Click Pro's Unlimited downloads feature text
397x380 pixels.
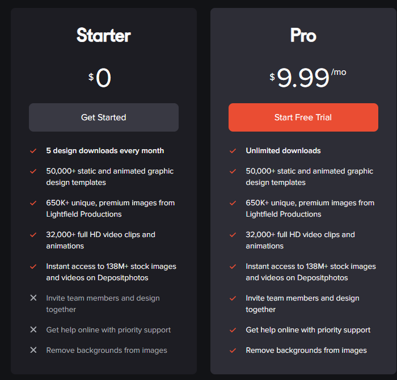coord(283,151)
